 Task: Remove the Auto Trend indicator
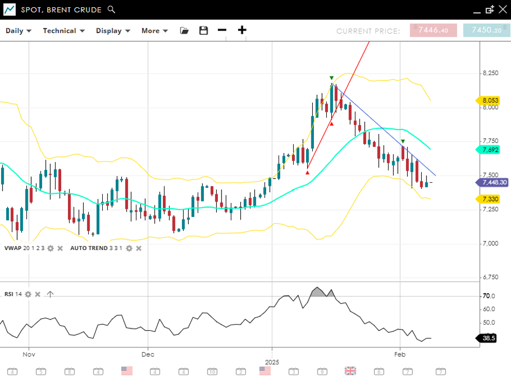(x=139, y=249)
